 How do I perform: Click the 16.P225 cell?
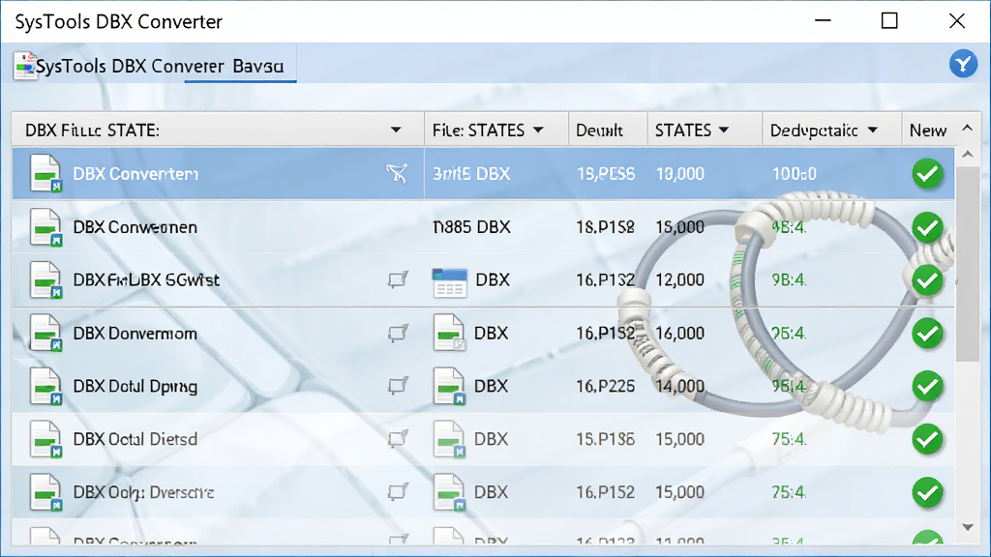tap(606, 386)
